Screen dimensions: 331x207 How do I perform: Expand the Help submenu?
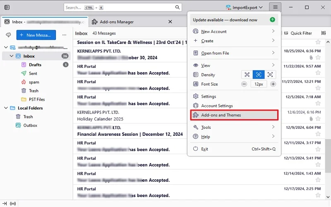point(234,137)
